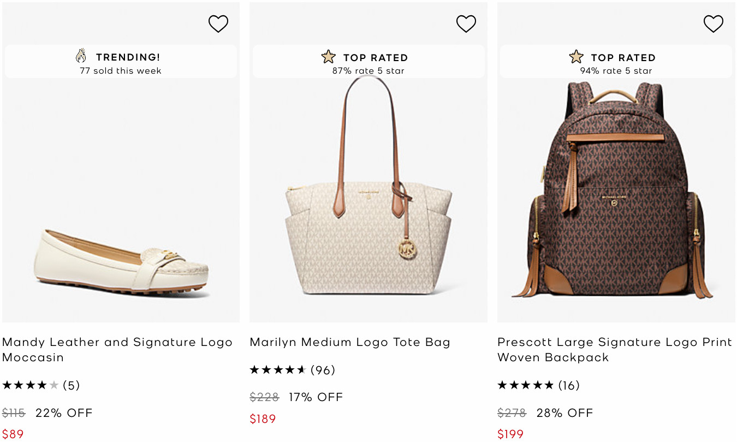The image size is (737, 442).
Task: Click the backpack's five-star rating
Action: pos(525,385)
